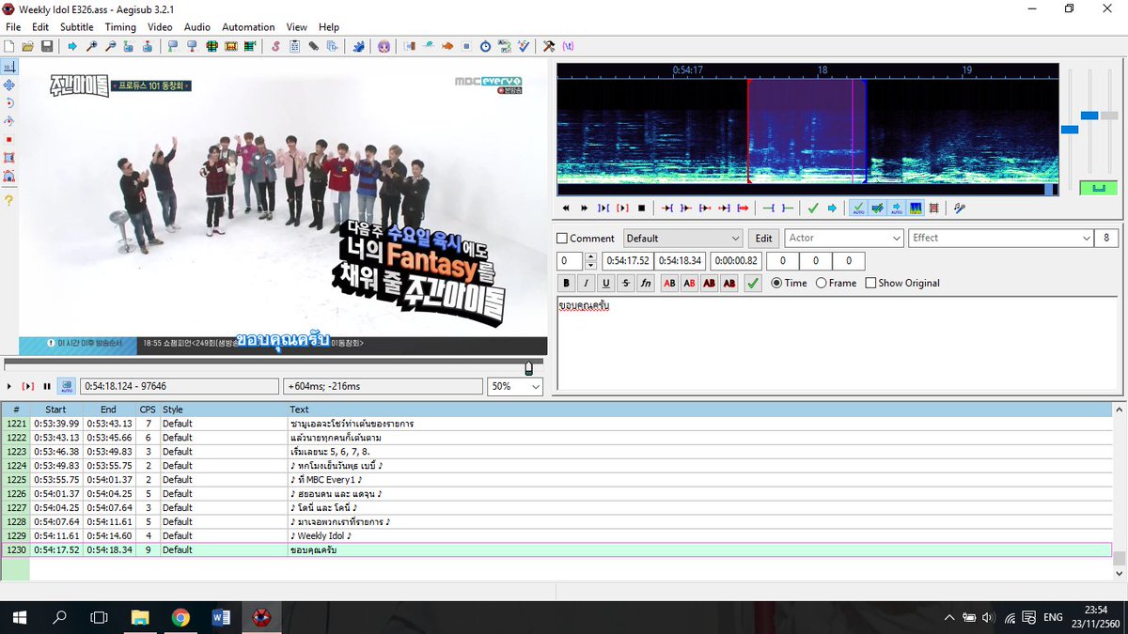Image resolution: width=1128 pixels, height=634 pixels.
Task: Click the end time field 0:54:18.34
Action: click(681, 261)
